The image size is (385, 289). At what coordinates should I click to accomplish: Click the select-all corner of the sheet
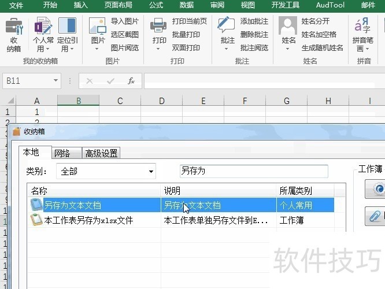[x=10, y=101]
